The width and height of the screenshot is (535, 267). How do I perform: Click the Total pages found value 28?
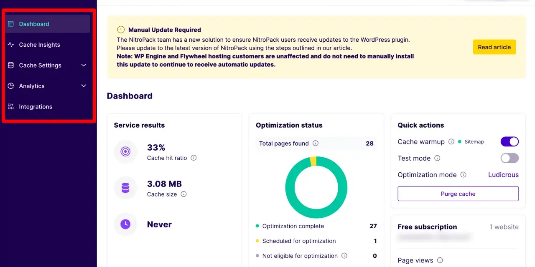click(x=369, y=143)
